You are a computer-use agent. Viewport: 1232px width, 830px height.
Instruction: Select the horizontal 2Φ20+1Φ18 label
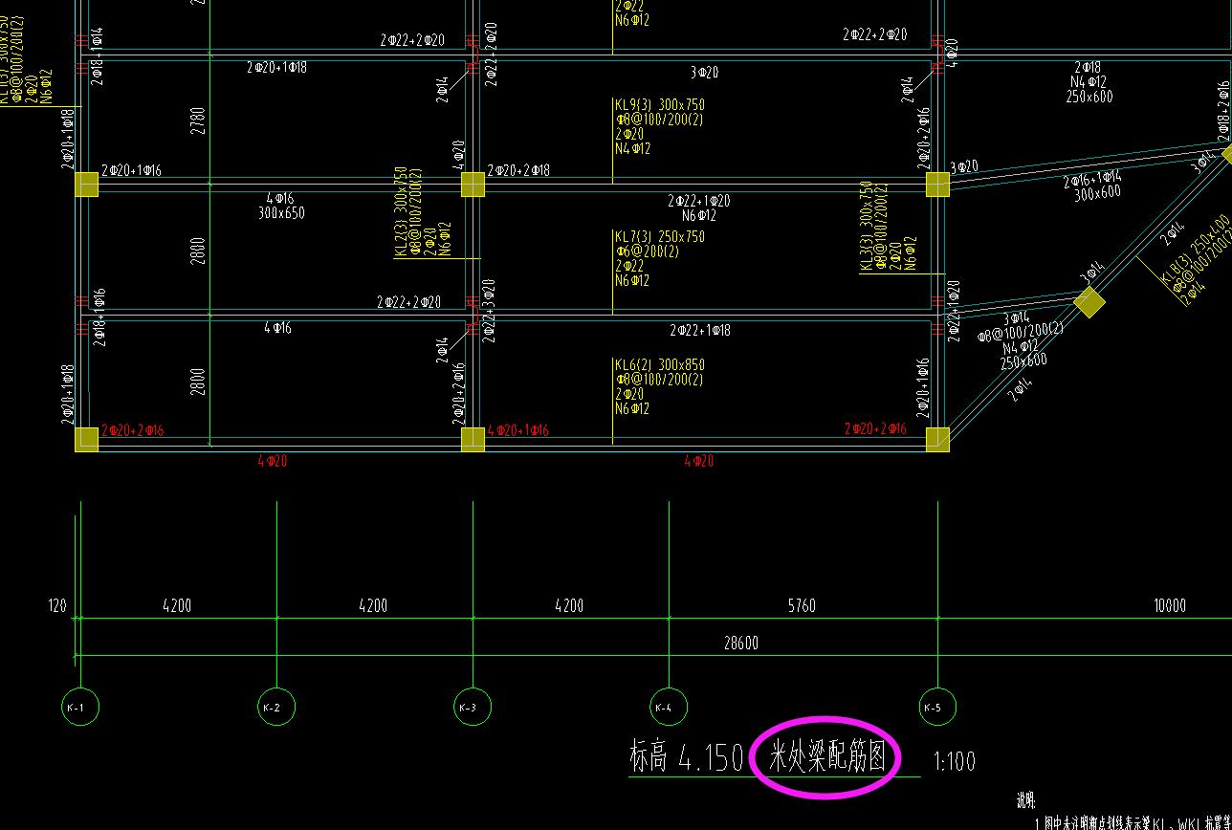point(276,67)
